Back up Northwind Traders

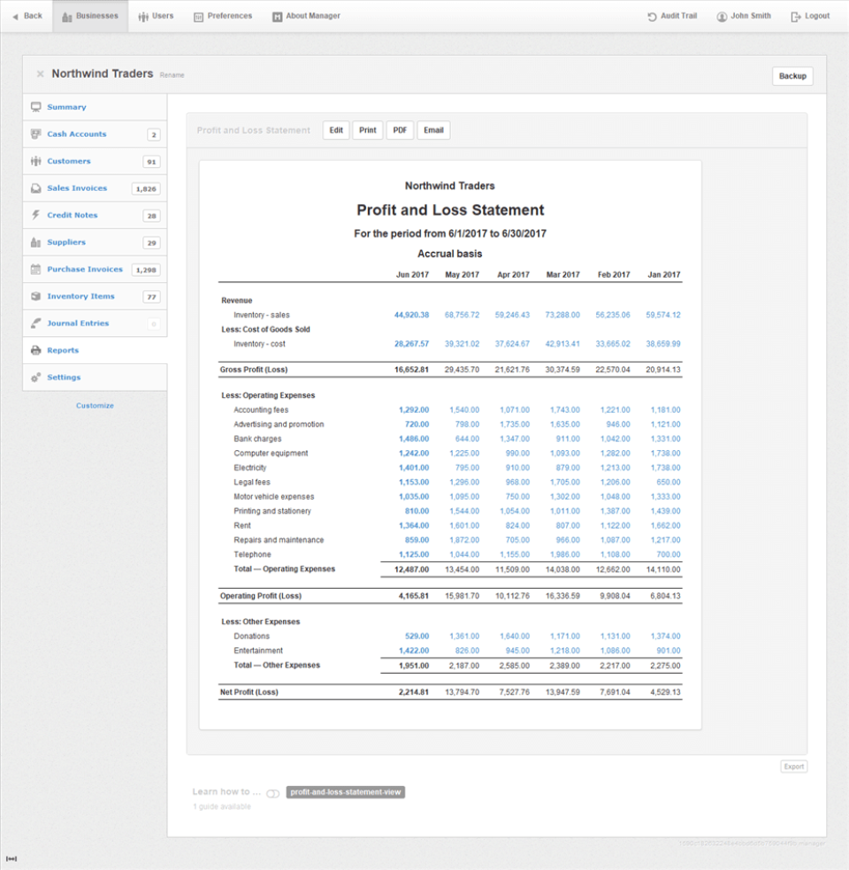coord(792,76)
